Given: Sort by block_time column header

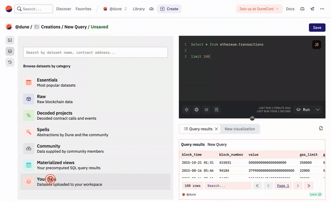Looking at the screenshot, I should [x=192, y=154].
